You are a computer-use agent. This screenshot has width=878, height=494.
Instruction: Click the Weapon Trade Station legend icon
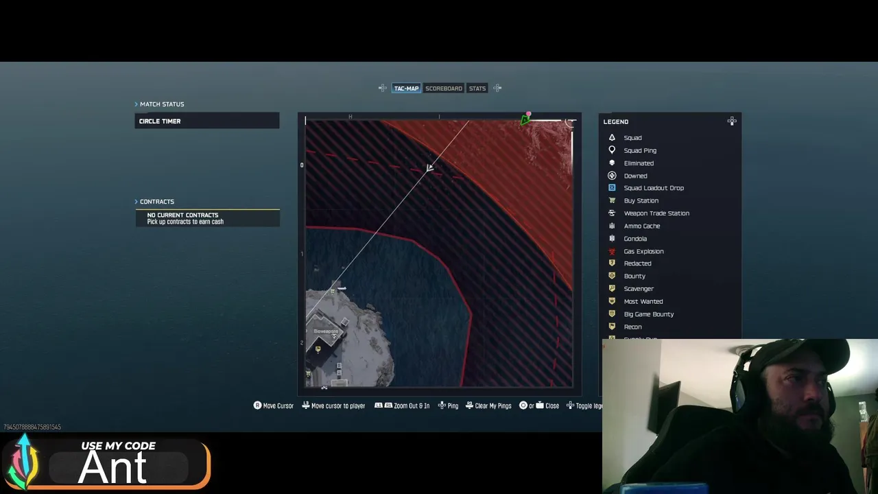(x=612, y=213)
